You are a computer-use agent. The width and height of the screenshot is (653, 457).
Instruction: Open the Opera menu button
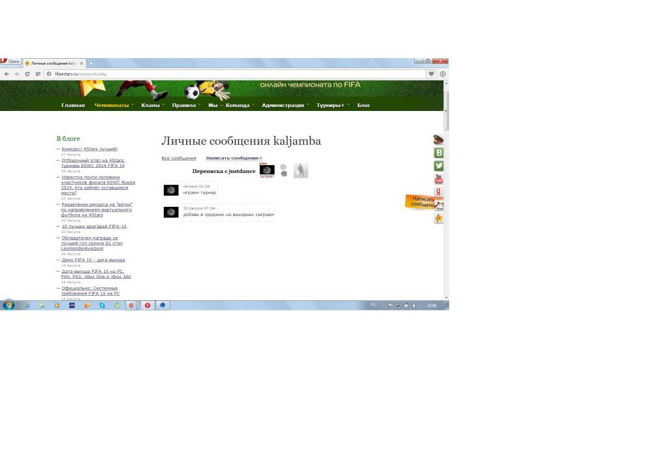(x=10, y=61)
